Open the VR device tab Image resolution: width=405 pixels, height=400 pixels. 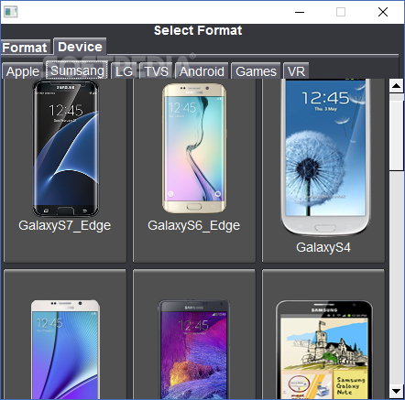(296, 71)
